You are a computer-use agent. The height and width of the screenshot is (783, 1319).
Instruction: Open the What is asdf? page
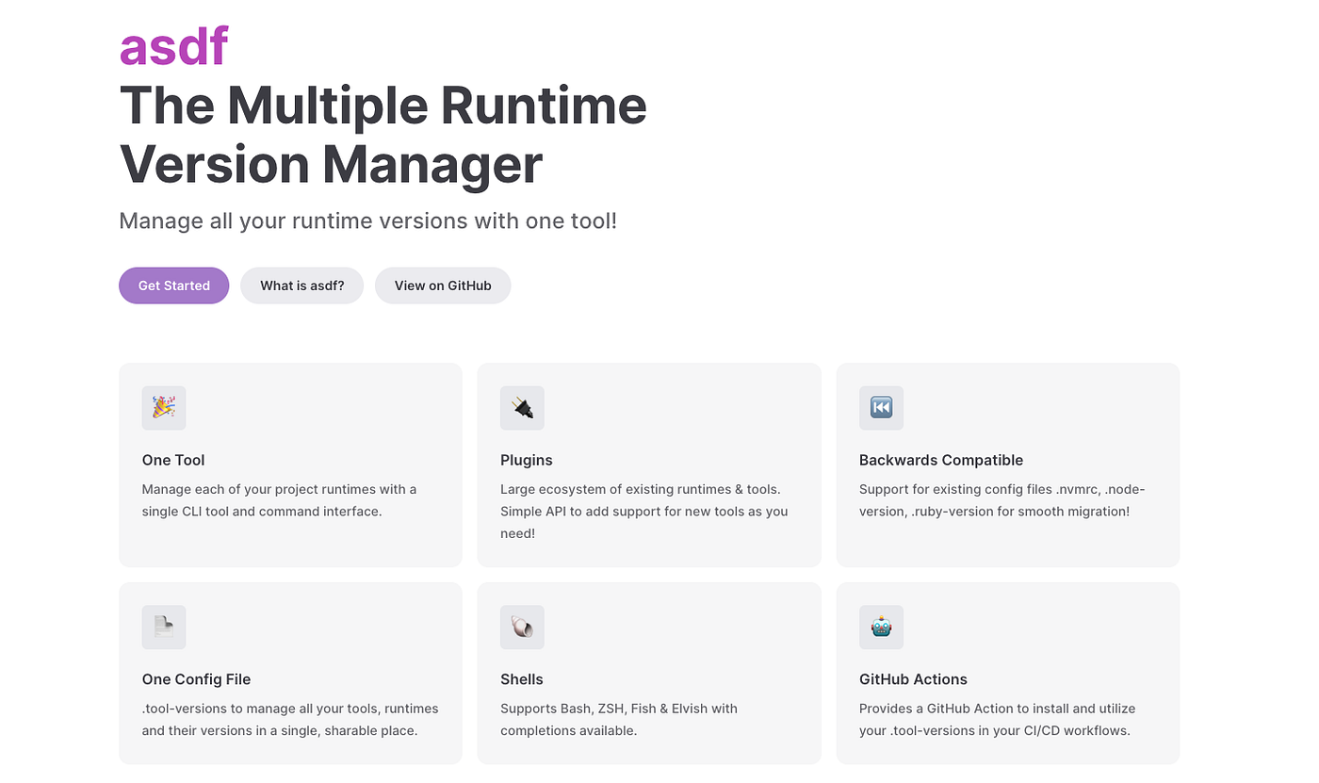tap(301, 285)
